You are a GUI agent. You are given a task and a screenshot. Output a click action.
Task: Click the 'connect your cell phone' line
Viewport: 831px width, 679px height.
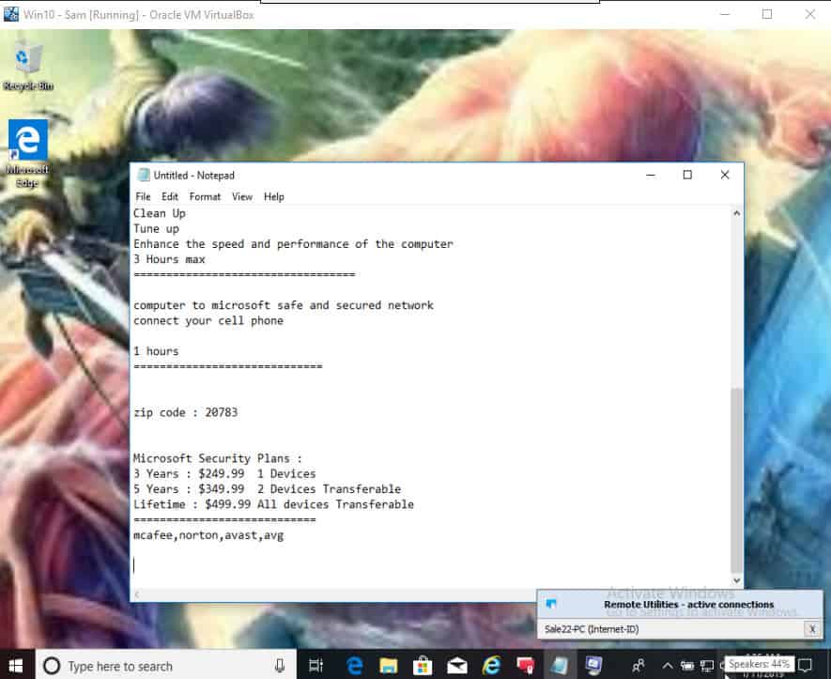click(208, 320)
